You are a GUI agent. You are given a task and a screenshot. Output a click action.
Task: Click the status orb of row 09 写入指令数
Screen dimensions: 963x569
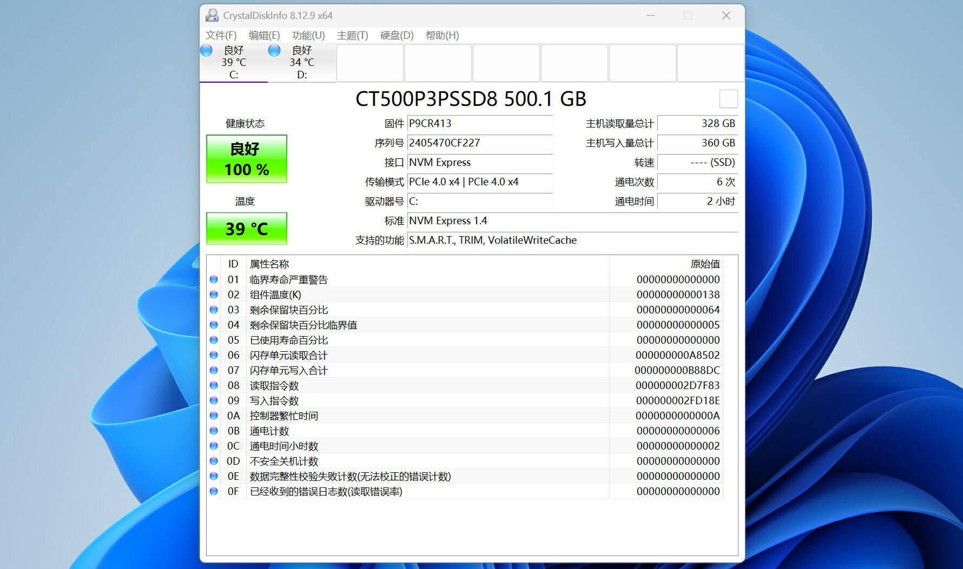214,400
